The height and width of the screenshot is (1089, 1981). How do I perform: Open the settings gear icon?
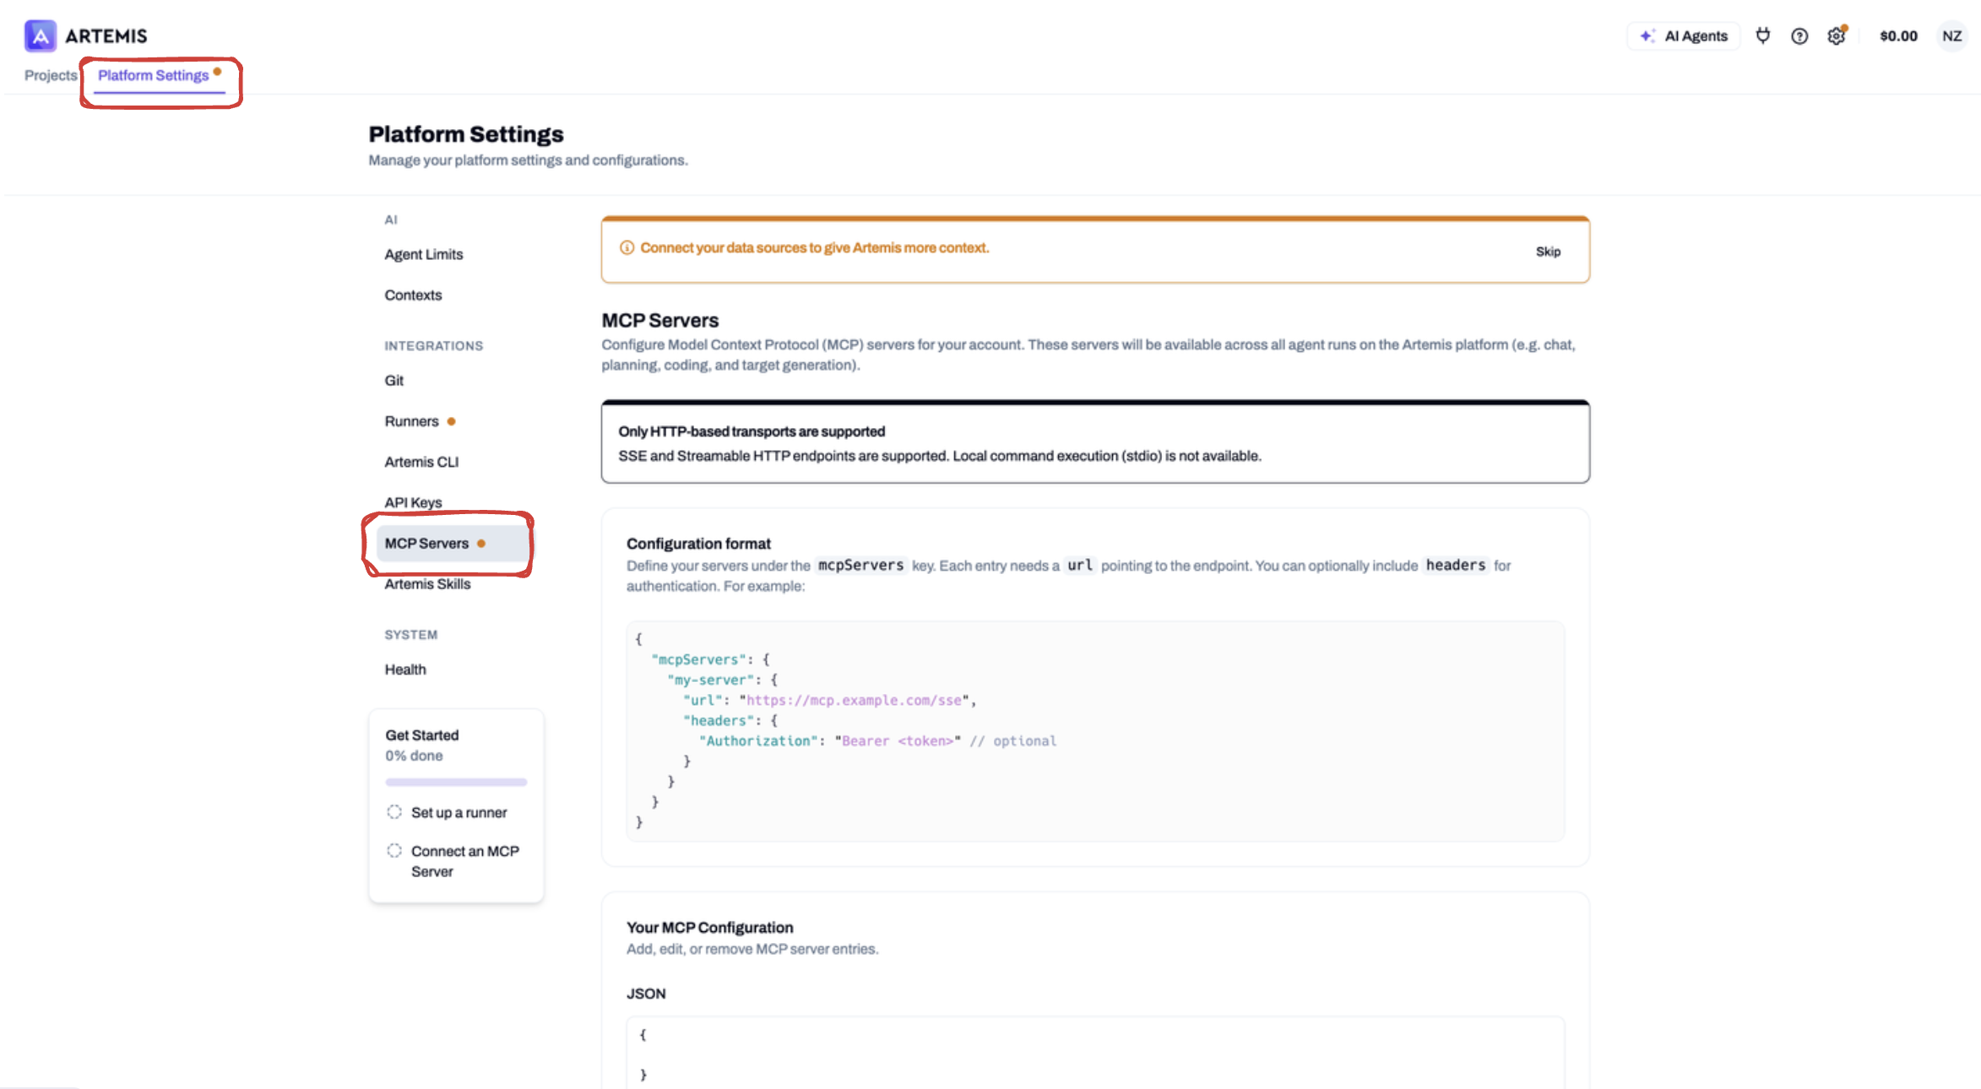coord(1837,36)
